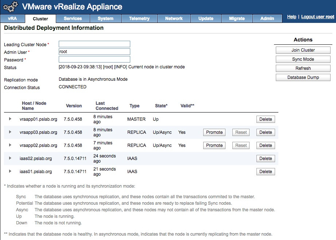Open the vRA tab
Image resolution: width=336 pixels, height=240 pixels.
pyautogui.click(x=12, y=19)
